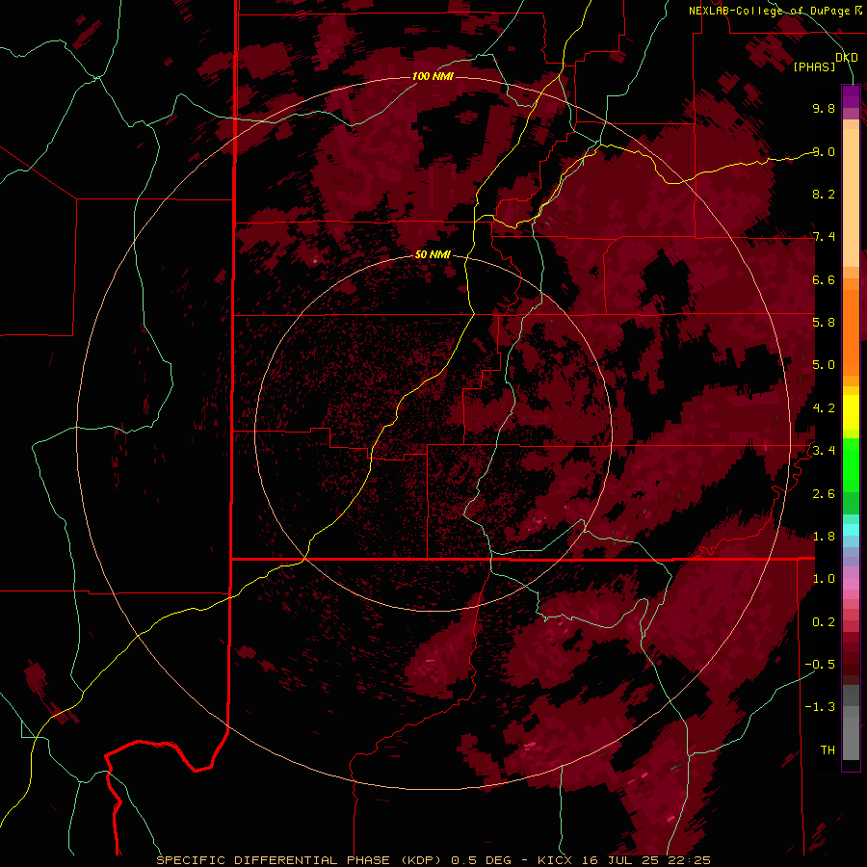
Task: Click the 4.2 color scale value
Action: click(824, 408)
